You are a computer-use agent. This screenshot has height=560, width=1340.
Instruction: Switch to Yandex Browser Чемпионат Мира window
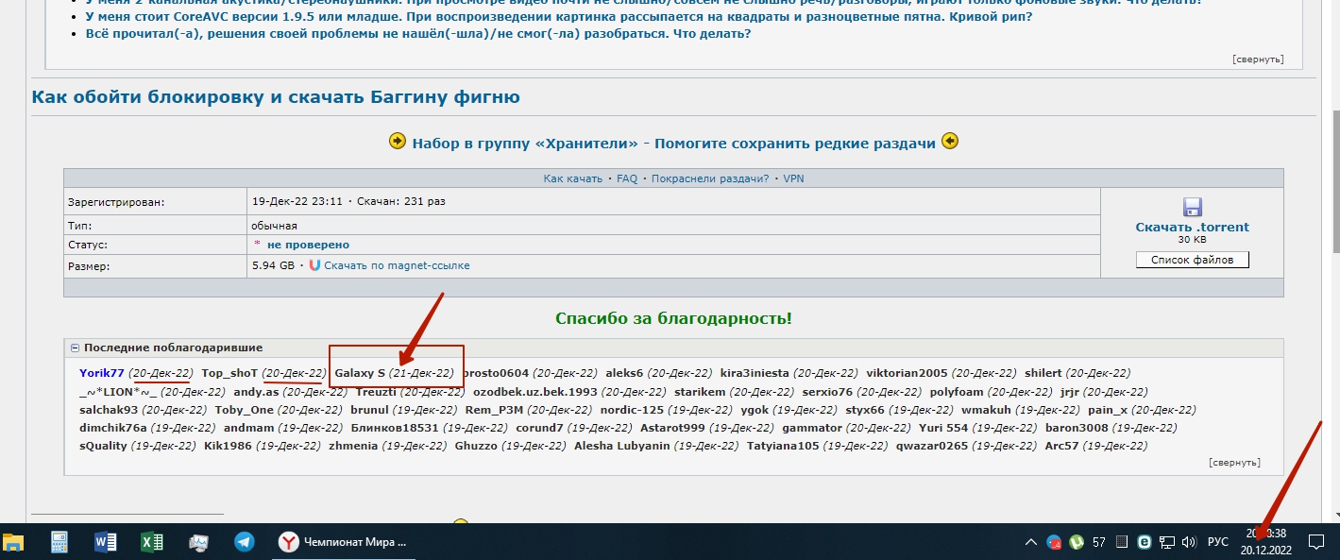click(344, 542)
